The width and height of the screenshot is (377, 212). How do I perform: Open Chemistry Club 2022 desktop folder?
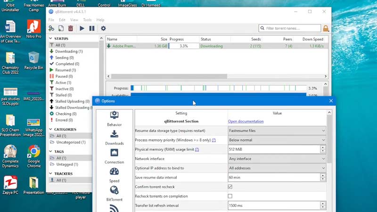point(10,63)
